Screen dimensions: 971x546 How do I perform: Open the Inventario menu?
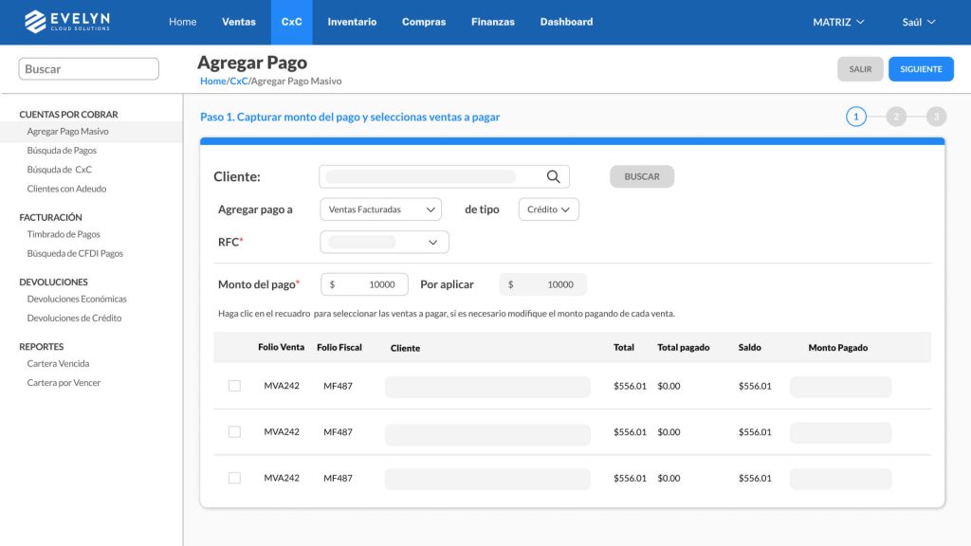coord(352,22)
